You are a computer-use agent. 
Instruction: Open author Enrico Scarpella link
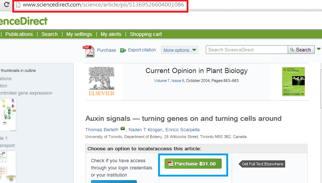[x=182, y=130]
